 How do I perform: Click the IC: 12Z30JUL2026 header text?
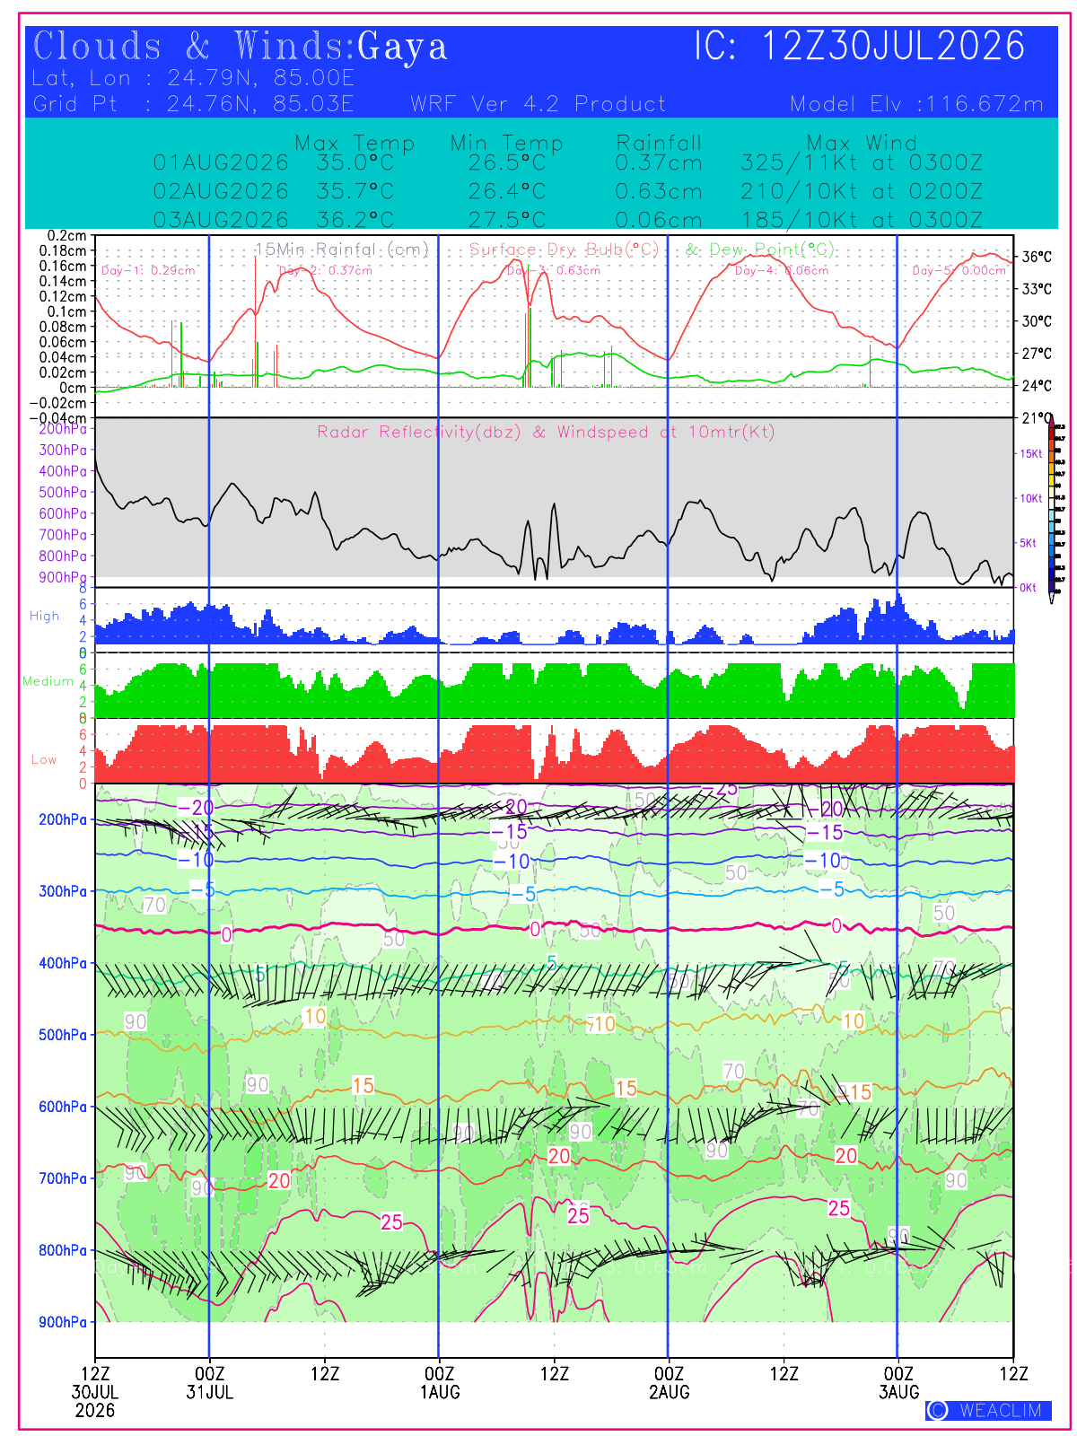coord(860,47)
